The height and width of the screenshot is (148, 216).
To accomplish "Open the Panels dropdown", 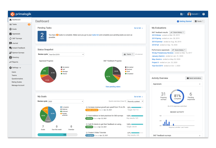I will [199, 21].
